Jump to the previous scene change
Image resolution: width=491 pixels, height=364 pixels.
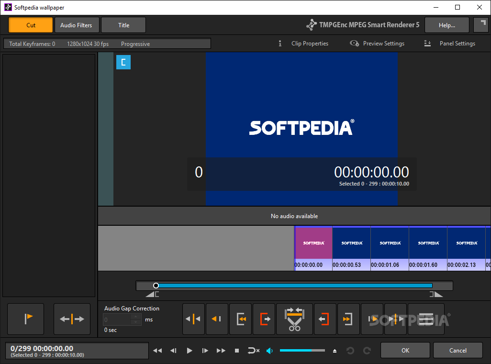point(193,319)
